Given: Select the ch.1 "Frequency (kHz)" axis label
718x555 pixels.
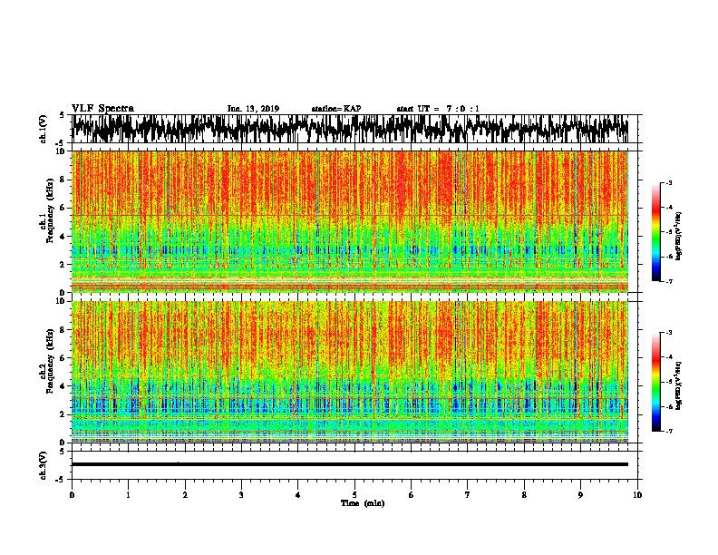Looking at the screenshot, I should 51,210.
